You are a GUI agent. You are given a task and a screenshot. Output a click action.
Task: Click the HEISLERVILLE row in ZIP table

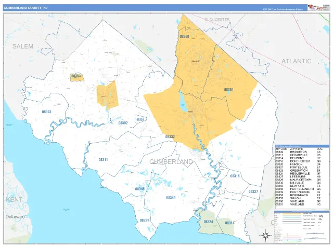(299, 173)
